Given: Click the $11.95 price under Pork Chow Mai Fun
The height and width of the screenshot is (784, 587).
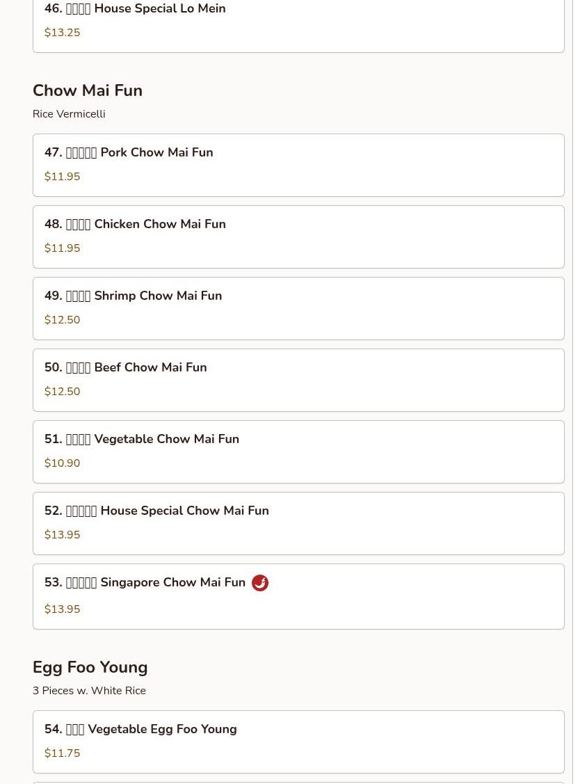Looking at the screenshot, I should tap(62, 177).
